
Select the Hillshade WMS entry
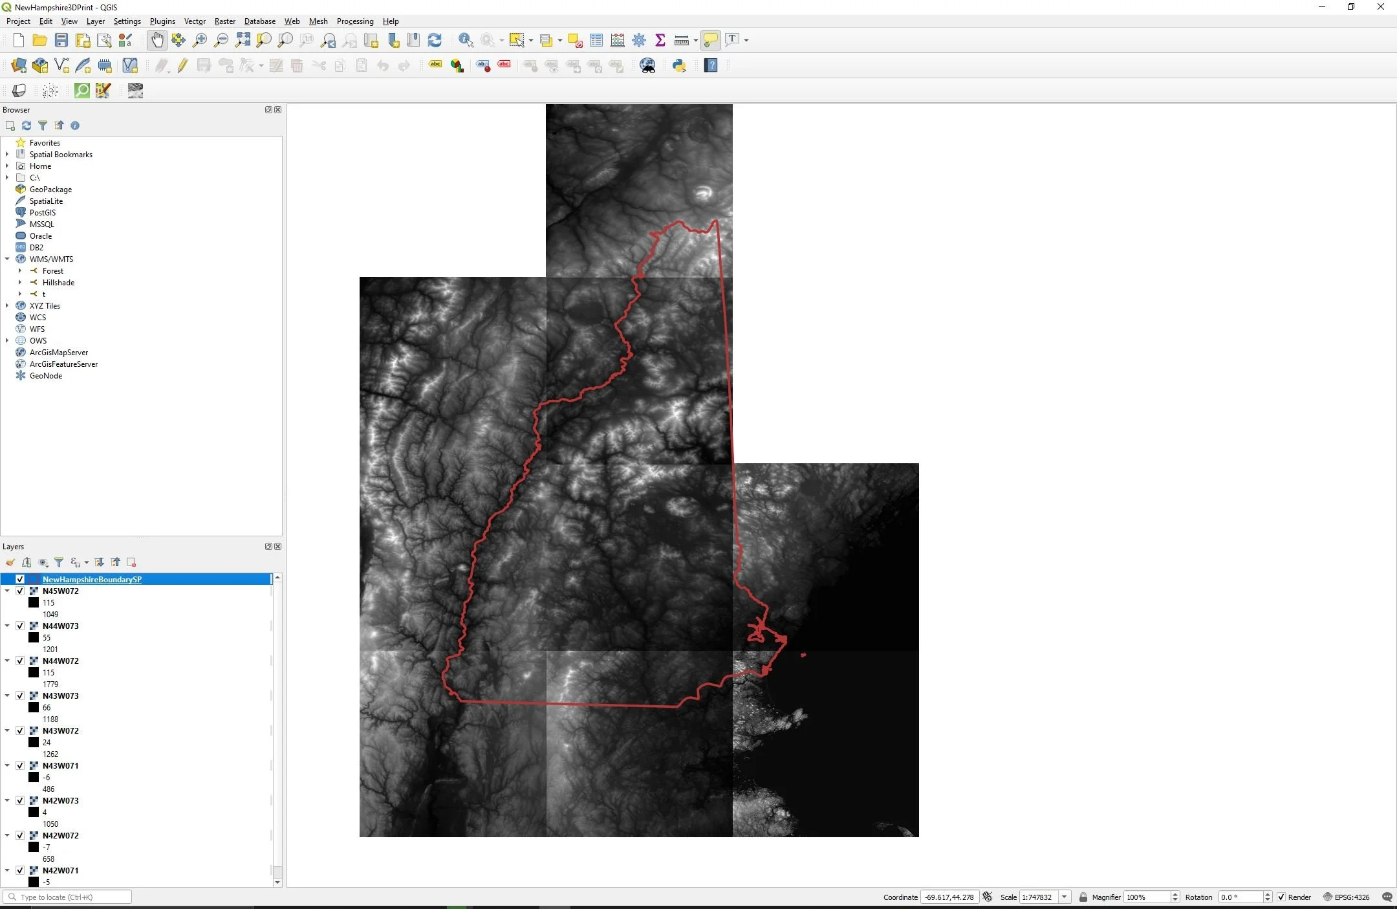point(58,283)
